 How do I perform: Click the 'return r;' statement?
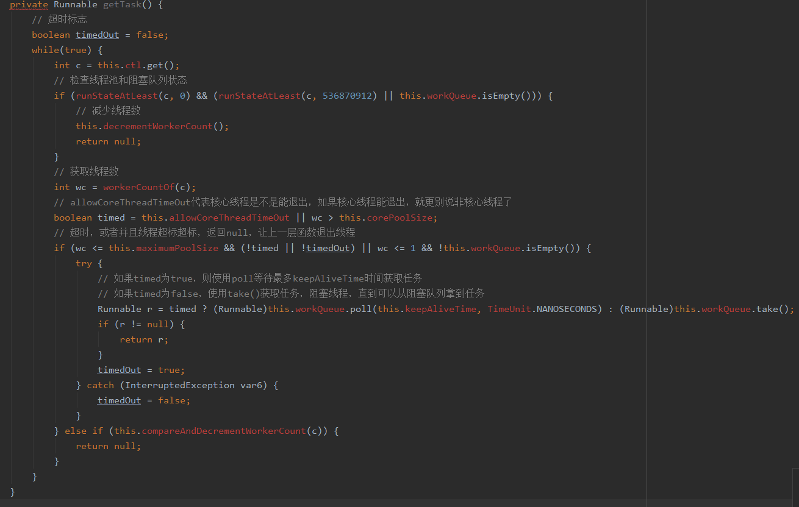pos(144,339)
